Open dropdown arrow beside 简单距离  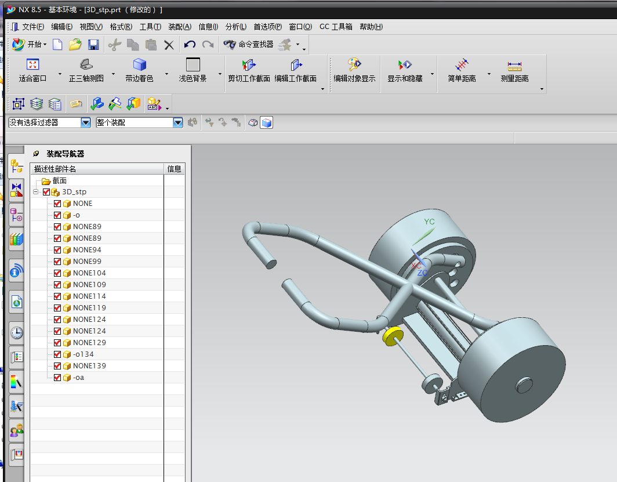pos(489,74)
